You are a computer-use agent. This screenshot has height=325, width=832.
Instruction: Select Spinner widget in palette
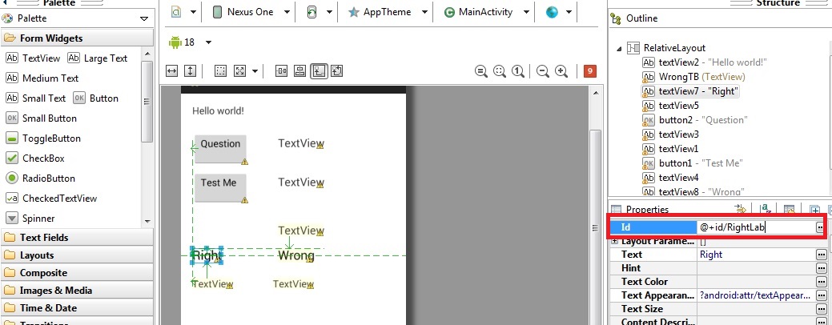pos(30,219)
